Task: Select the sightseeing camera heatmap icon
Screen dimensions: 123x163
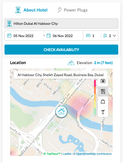Action: 103,81
